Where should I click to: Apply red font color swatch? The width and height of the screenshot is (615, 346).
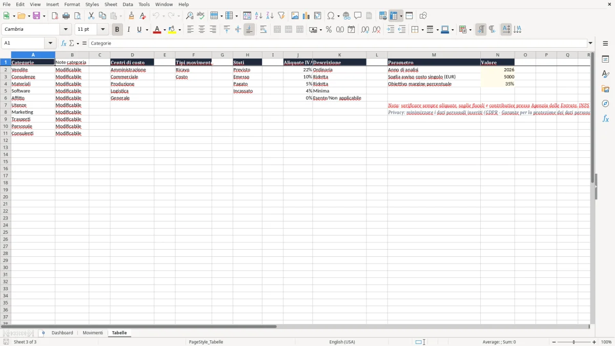point(157,30)
